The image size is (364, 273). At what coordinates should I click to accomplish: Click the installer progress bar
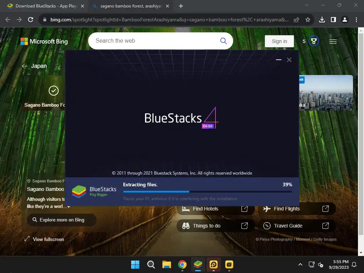208,192
